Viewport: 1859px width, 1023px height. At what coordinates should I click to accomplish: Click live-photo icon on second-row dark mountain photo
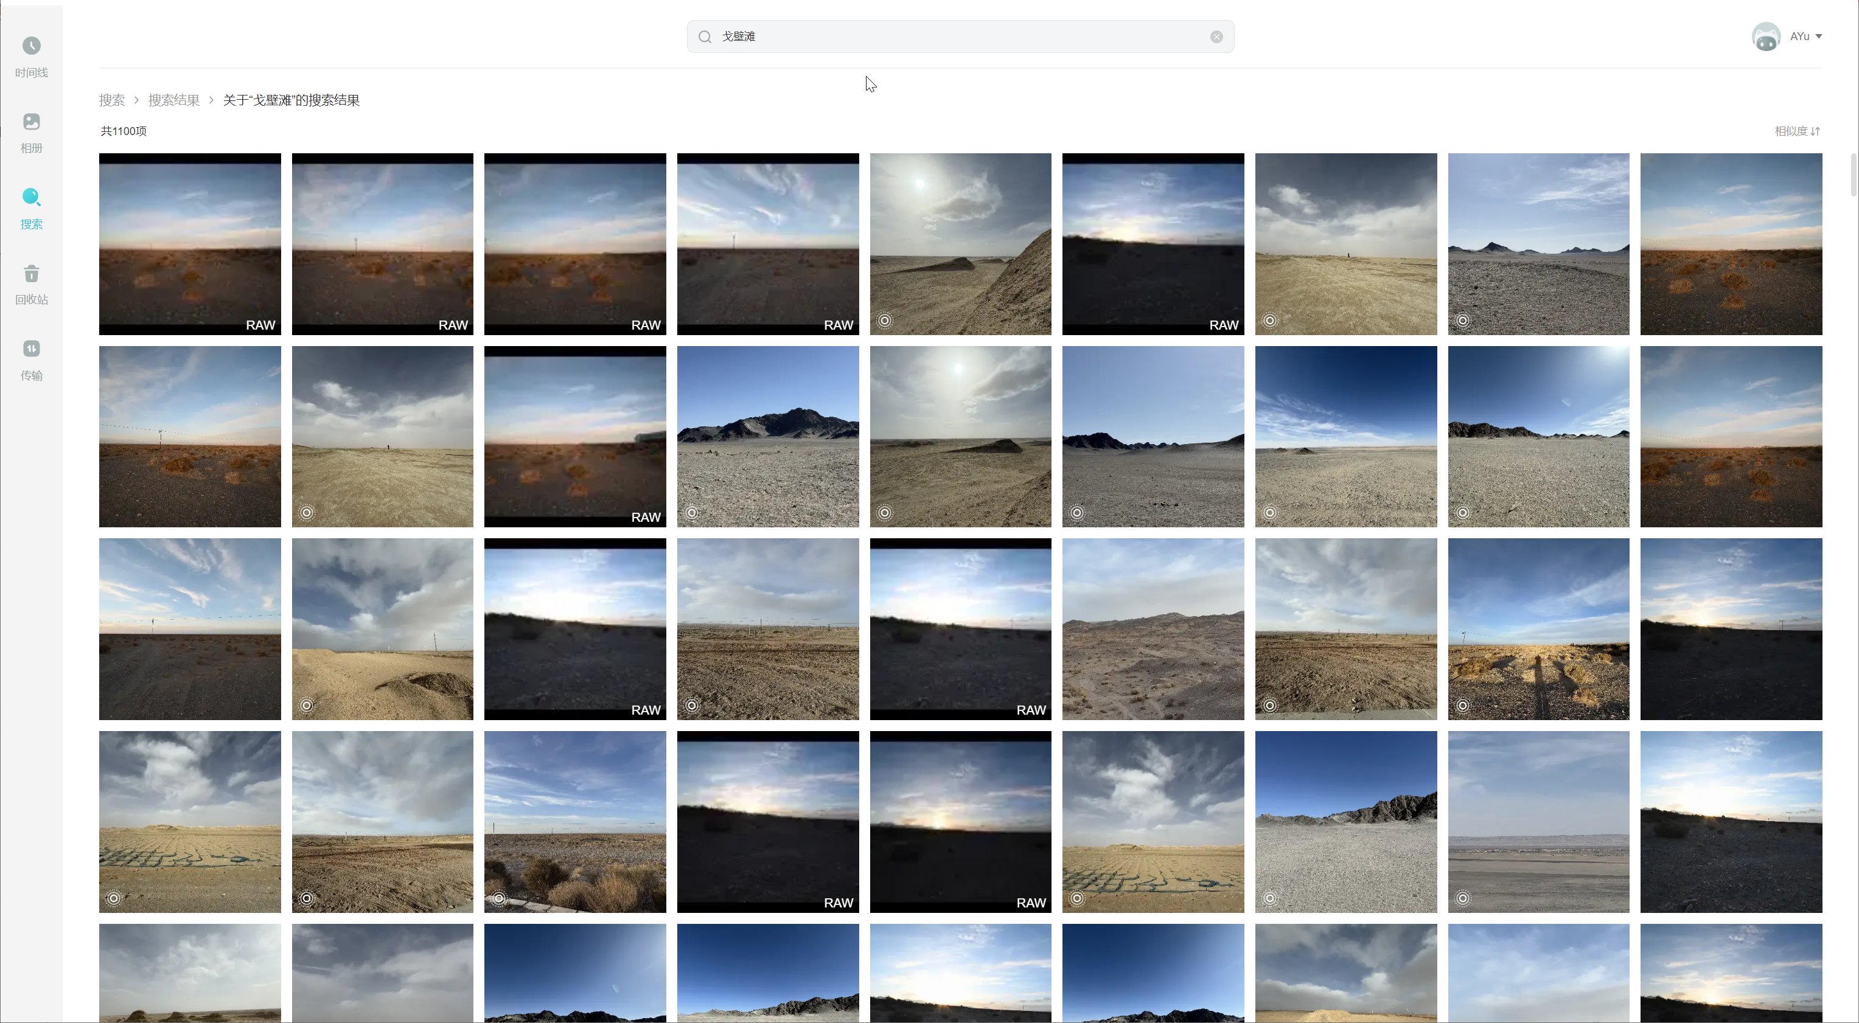[692, 513]
